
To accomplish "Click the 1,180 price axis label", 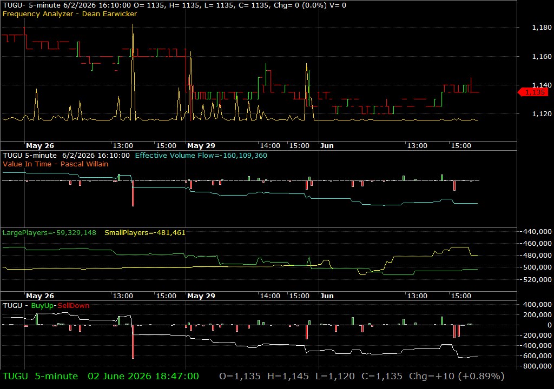I will click(x=542, y=28).
